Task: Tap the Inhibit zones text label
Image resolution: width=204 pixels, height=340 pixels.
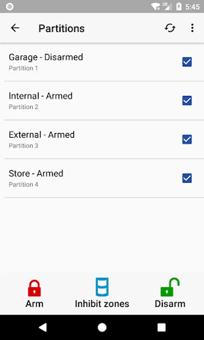Action: (102, 304)
